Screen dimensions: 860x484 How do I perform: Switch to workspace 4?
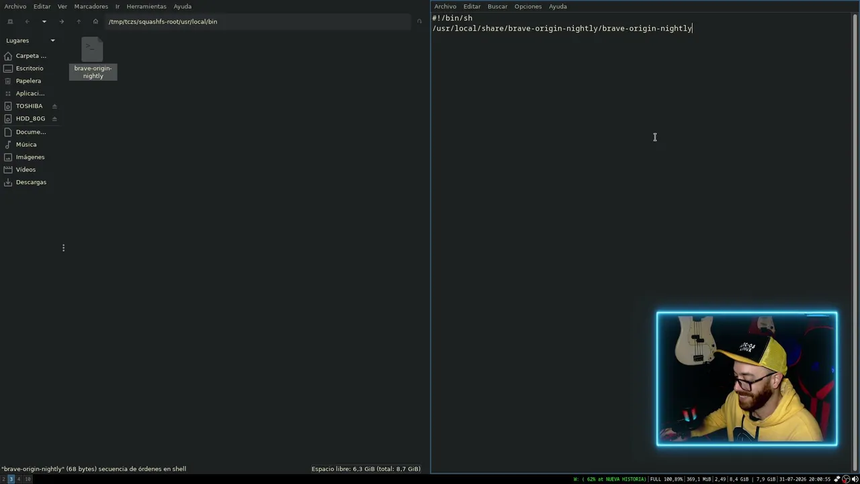(19, 479)
